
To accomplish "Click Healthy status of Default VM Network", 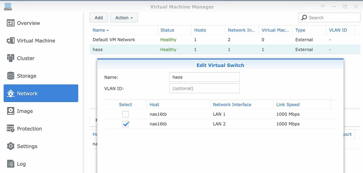I will click(168, 40).
